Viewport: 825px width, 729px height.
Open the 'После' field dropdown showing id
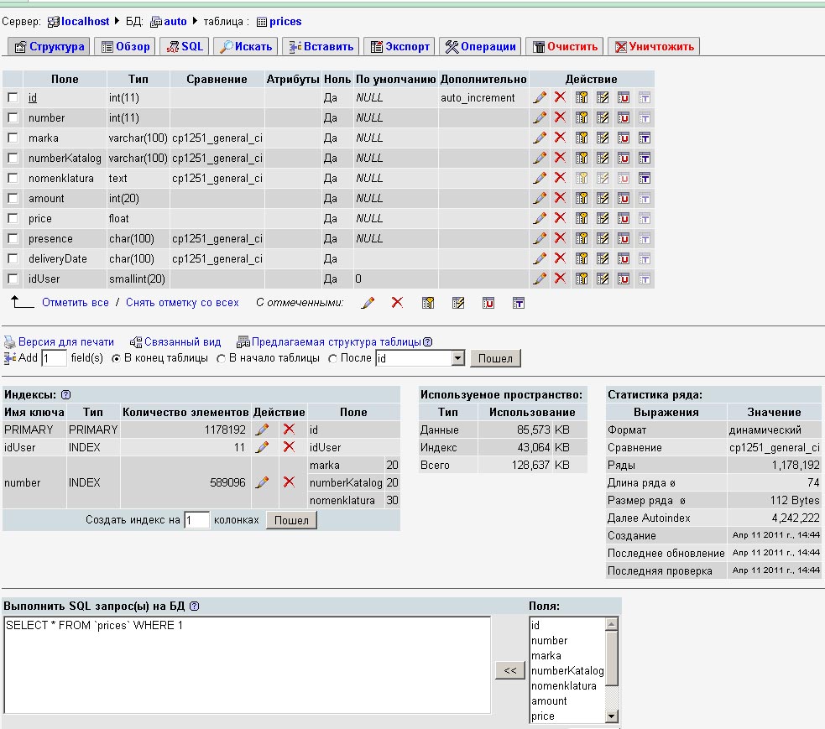(457, 359)
